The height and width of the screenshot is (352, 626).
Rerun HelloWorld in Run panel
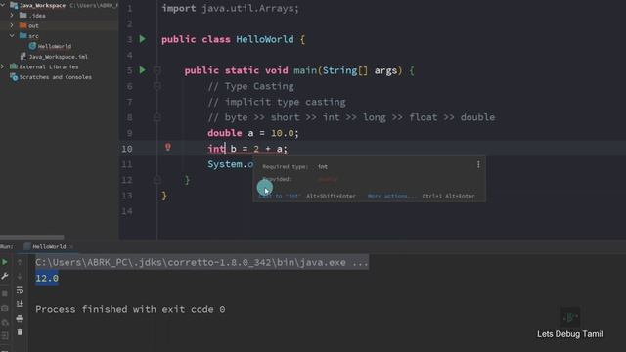[5, 262]
